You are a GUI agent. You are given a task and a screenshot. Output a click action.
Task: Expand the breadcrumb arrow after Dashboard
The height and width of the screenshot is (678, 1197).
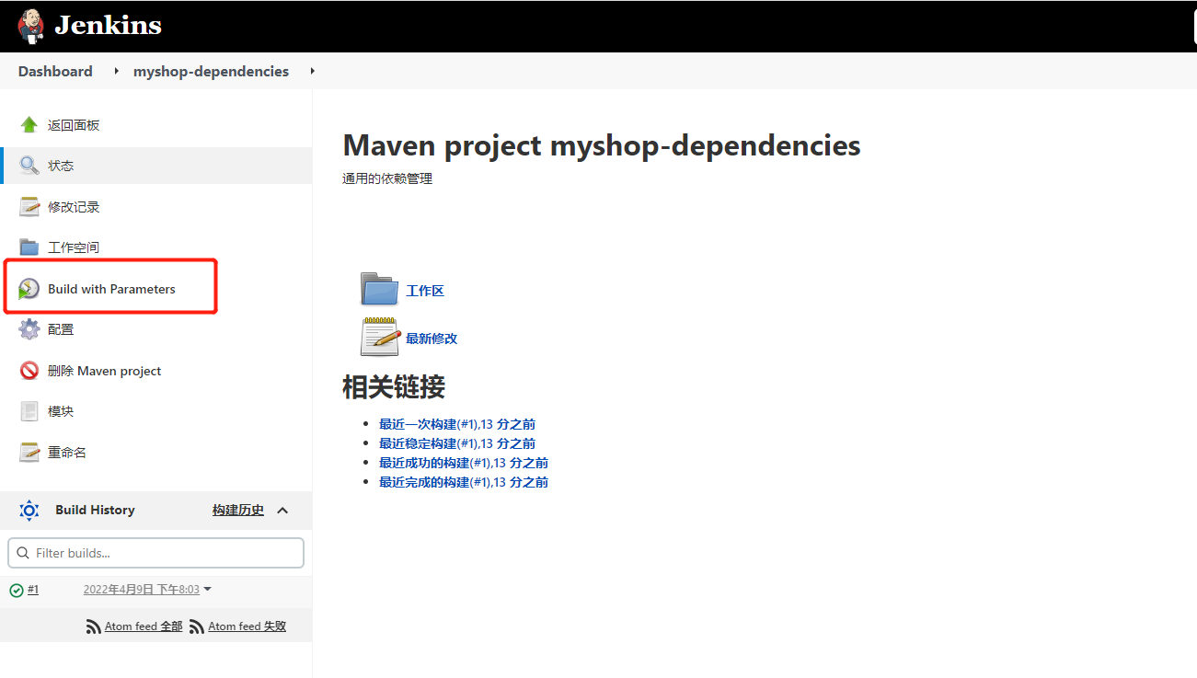point(117,71)
